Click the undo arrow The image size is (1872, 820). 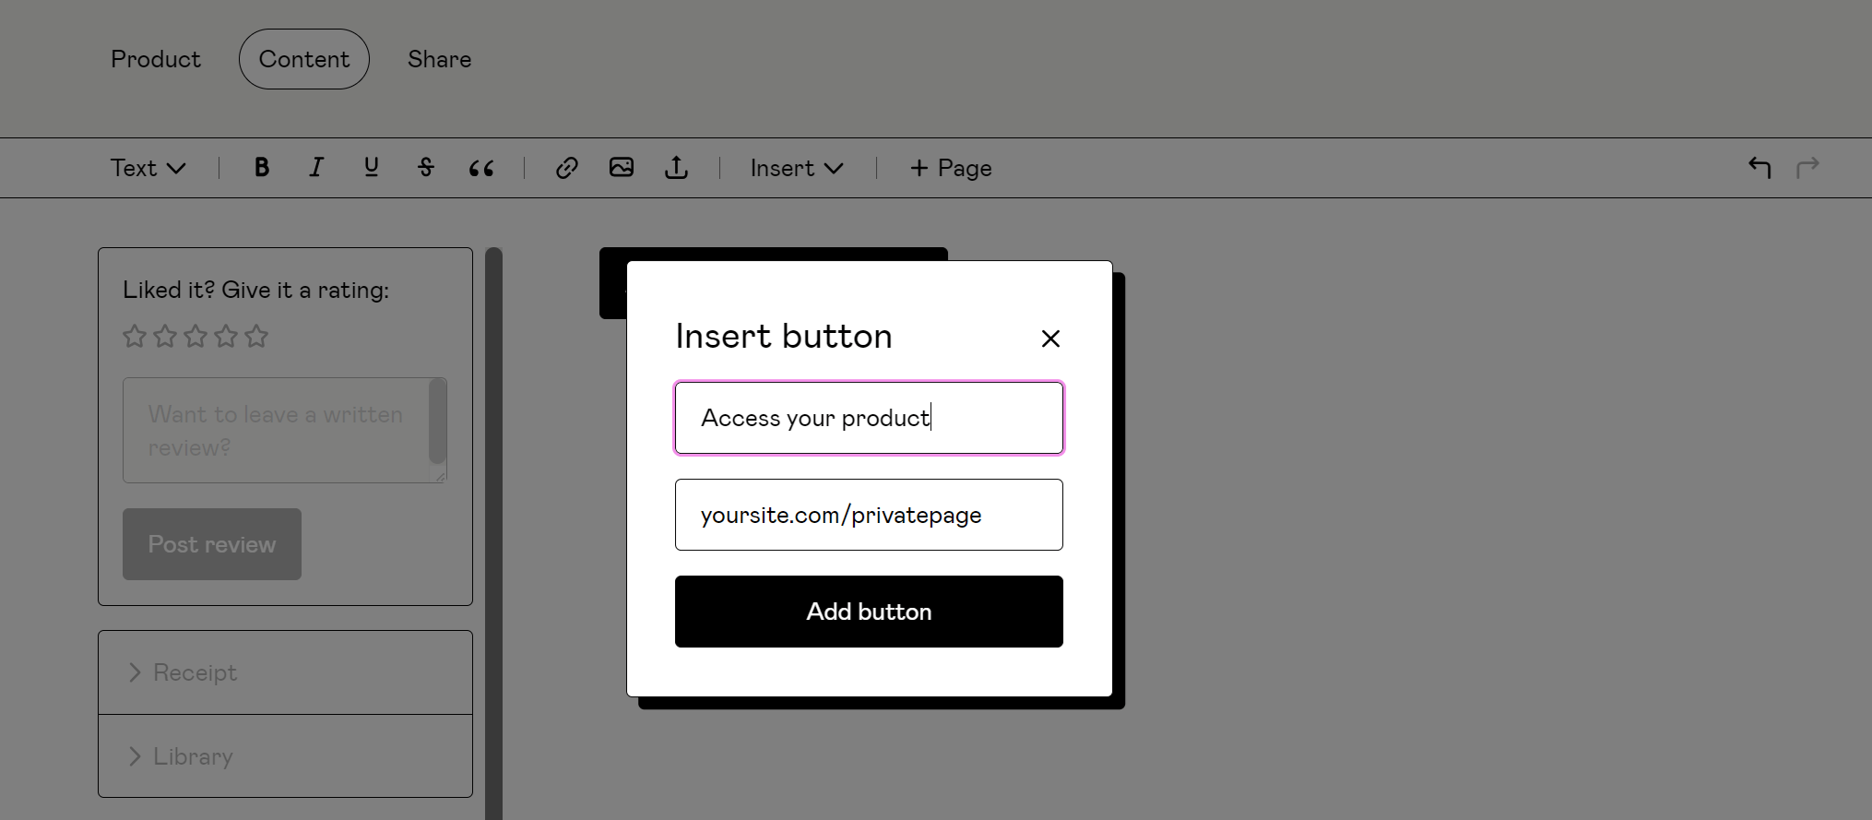1759,167
